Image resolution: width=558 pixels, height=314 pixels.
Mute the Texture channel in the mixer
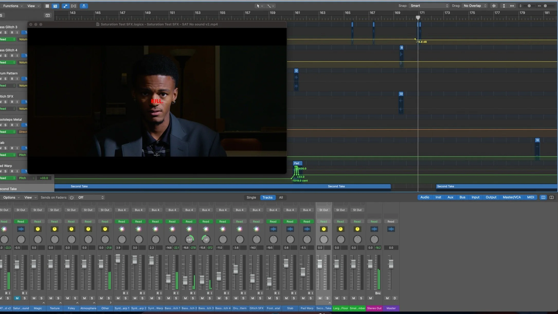pyautogui.click(x=50, y=298)
